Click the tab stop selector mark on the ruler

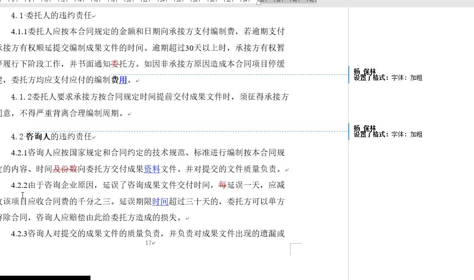click(x=2, y=2)
